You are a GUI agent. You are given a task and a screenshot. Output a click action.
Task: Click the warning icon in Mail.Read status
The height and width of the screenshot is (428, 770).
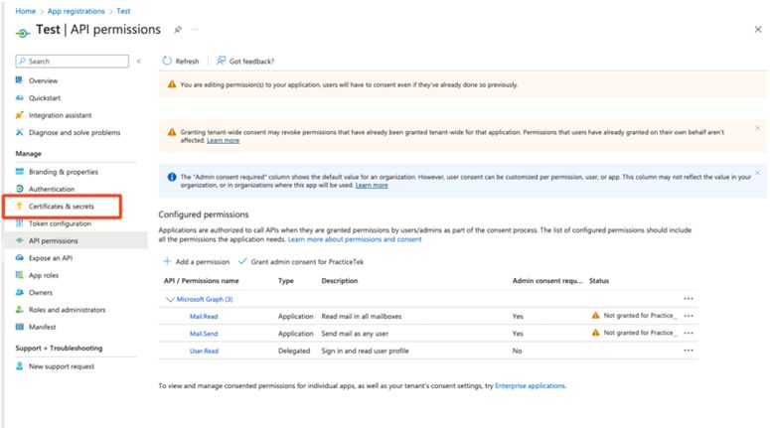point(595,315)
